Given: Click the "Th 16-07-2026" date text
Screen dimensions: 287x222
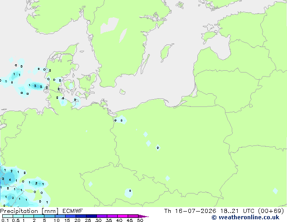Looking at the screenshot, I should pos(190,211).
